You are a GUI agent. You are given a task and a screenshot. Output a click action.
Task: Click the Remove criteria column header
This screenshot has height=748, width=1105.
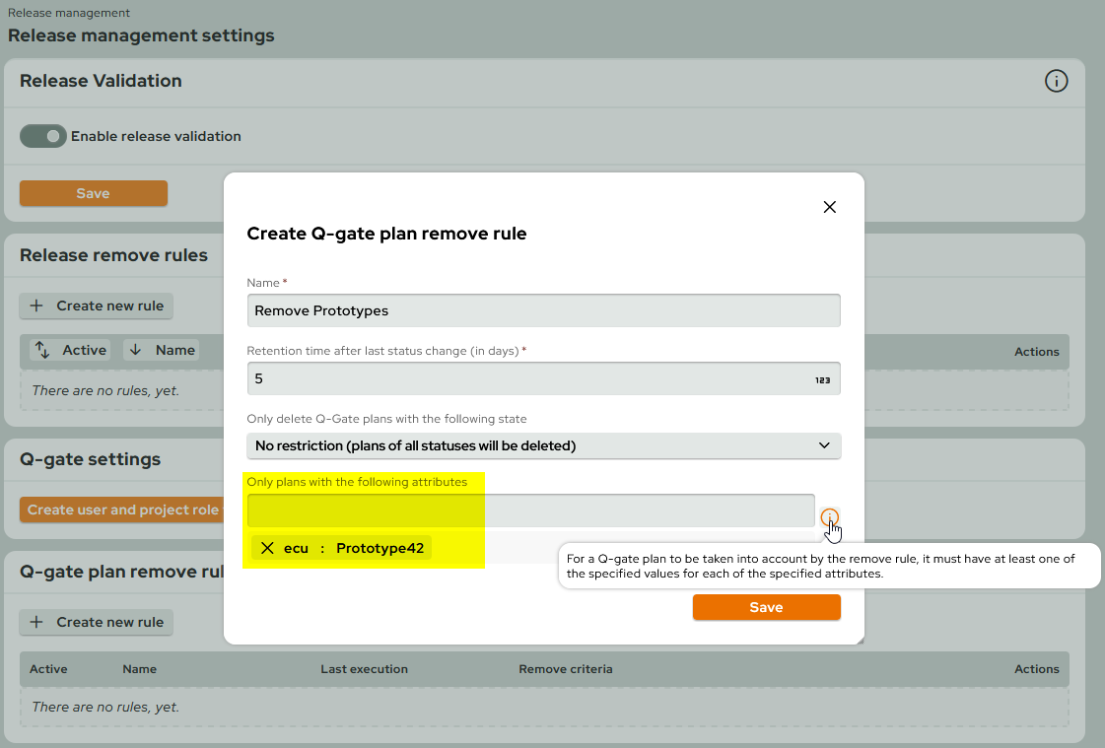[565, 669]
